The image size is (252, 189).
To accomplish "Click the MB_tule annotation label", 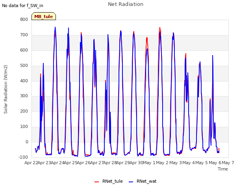I will [44, 16].
